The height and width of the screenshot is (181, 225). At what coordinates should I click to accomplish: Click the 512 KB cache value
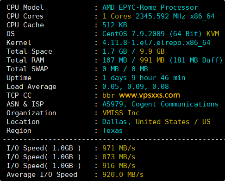[115, 25]
